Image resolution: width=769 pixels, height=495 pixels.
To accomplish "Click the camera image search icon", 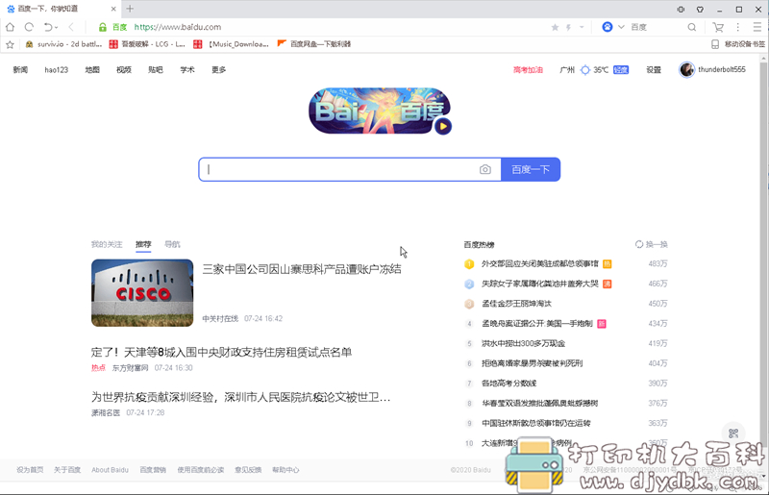I will [485, 169].
